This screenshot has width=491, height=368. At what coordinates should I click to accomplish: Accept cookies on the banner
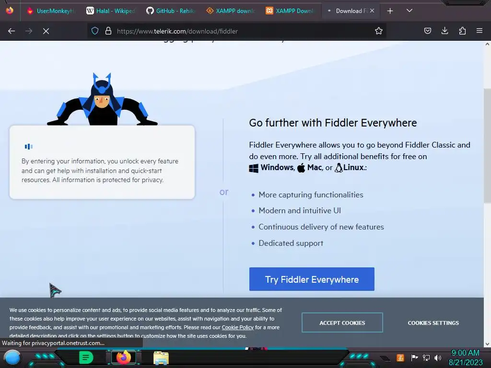click(x=342, y=322)
